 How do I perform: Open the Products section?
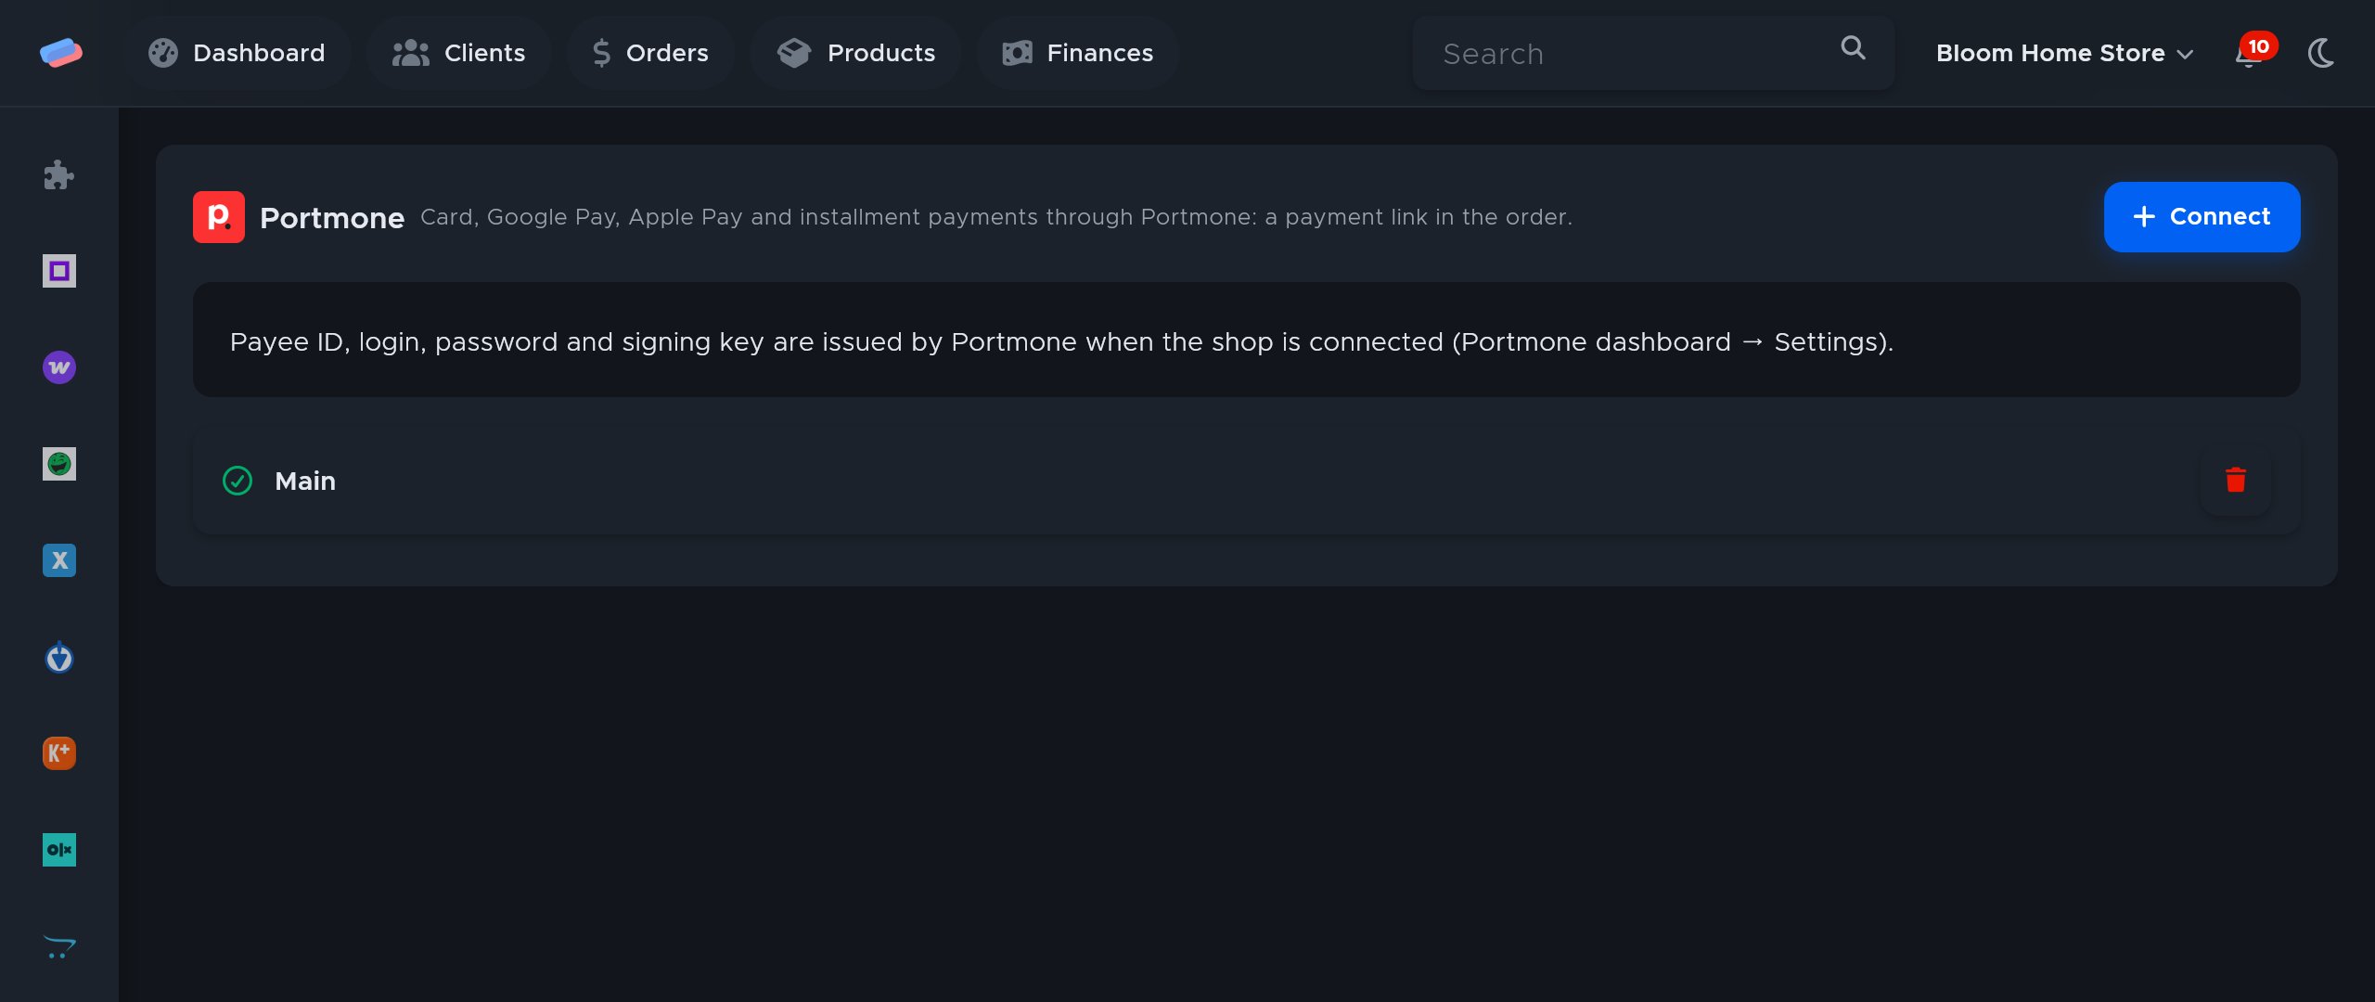click(x=855, y=53)
